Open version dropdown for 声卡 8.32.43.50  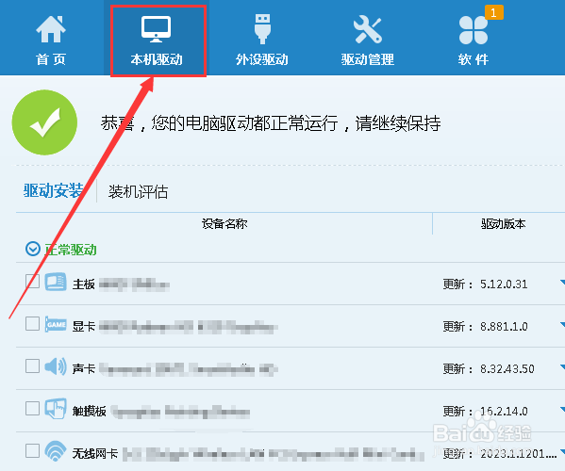pos(562,366)
